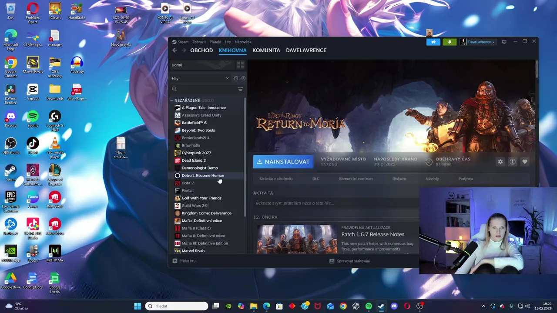Open the DLC link
Screen dimensions: 557x313
tap(316, 179)
